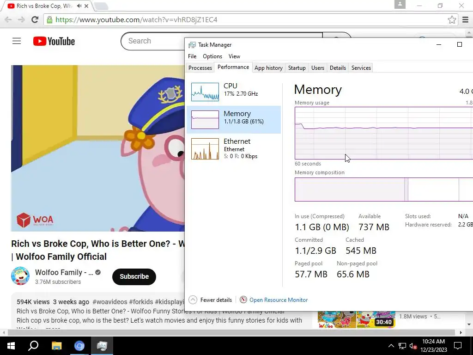The image size is (473, 355).
Task: Open the Action Center notification icon
Action: coord(458,346)
